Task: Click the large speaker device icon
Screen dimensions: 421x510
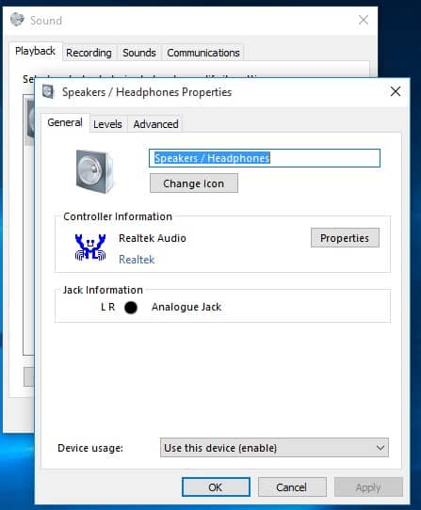Action: [95, 172]
